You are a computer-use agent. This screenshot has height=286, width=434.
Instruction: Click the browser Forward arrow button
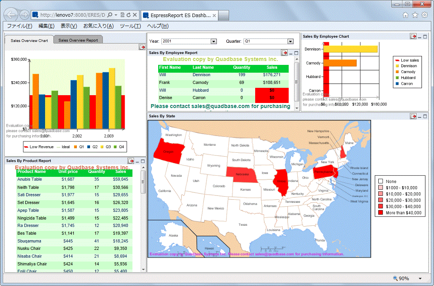(25, 15)
